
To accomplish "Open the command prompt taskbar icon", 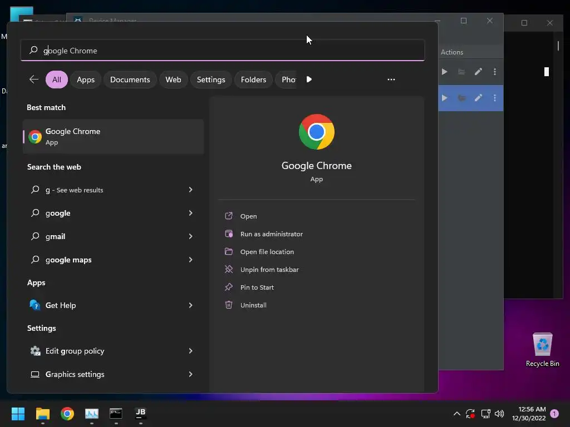I will click(116, 414).
